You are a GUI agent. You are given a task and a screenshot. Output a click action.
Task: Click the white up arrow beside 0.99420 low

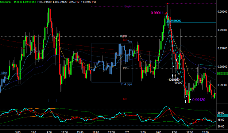(186, 101)
